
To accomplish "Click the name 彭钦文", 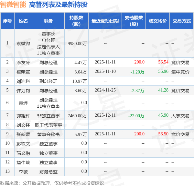I will click(23, 144).
